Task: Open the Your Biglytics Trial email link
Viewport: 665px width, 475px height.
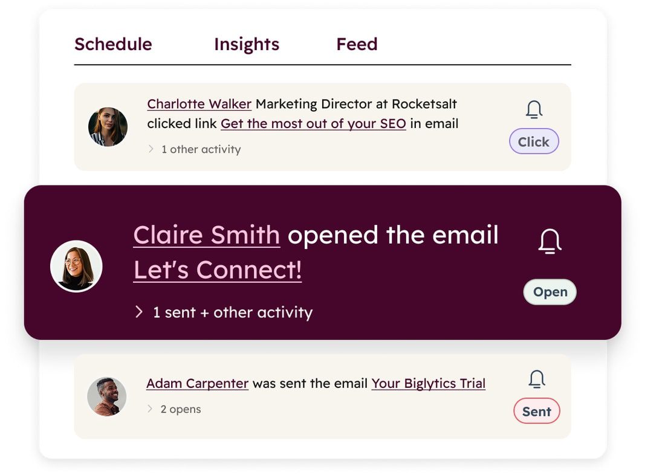Action: 429,383
